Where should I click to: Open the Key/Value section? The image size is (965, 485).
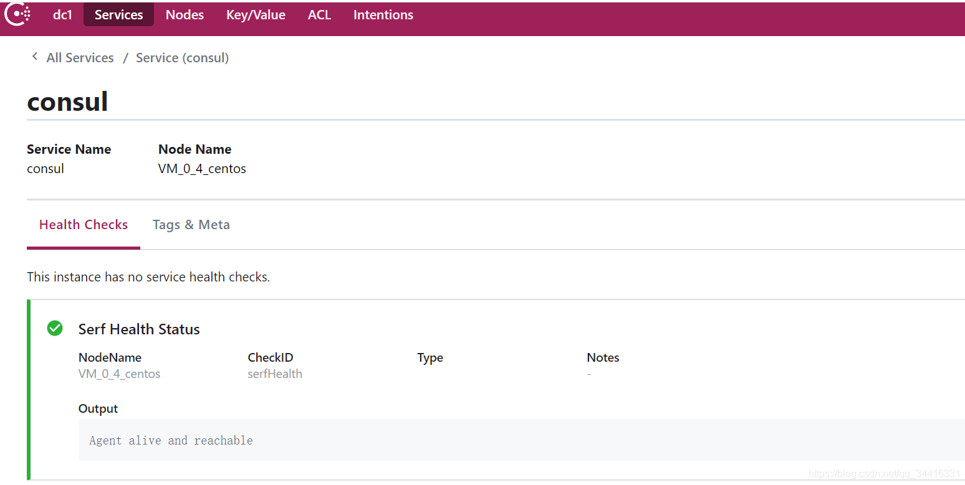(x=256, y=15)
